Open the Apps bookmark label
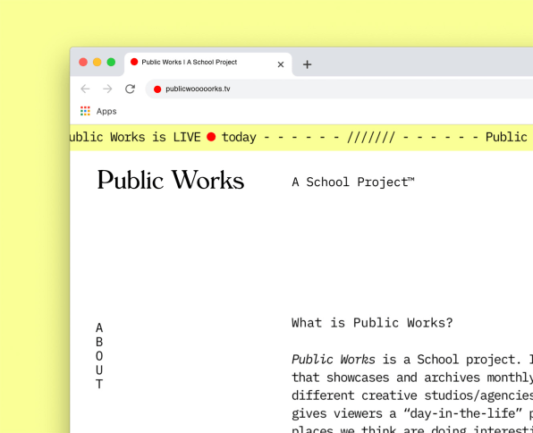Image resolution: width=533 pixels, height=433 pixels. [106, 111]
